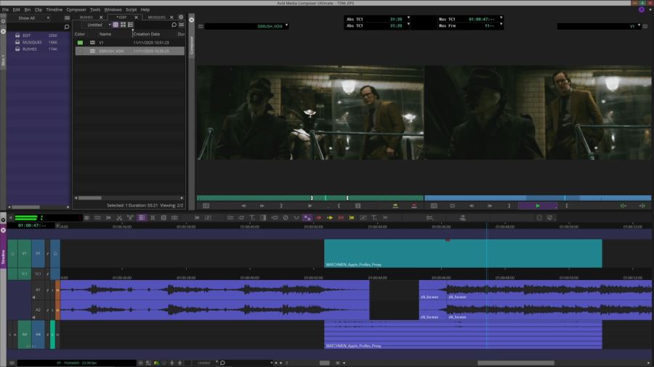Click the green color swatch of V1

point(80,43)
